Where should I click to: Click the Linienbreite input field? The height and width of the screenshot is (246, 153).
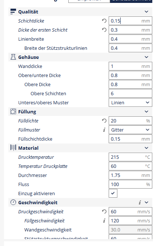pos(130,39)
